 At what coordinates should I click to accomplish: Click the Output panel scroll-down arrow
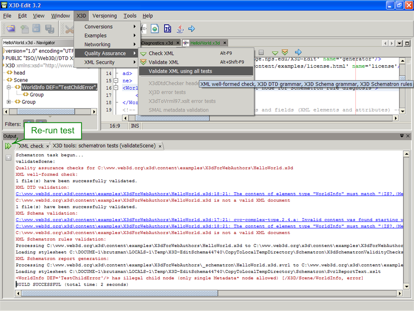pos(407,287)
